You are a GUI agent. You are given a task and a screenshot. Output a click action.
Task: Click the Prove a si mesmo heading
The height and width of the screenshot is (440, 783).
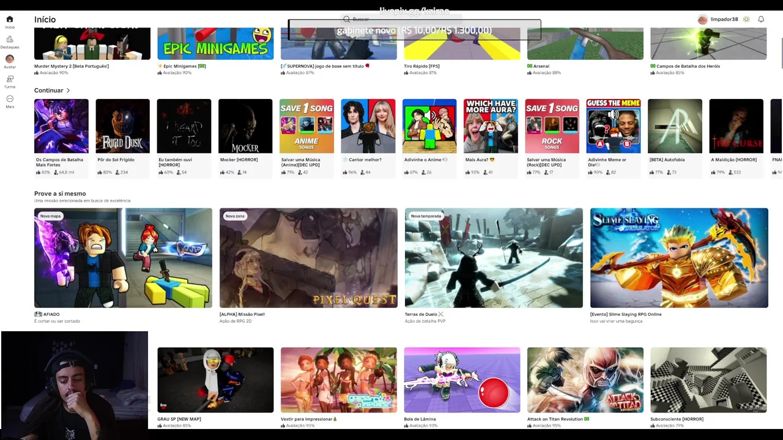pos(60,194)
